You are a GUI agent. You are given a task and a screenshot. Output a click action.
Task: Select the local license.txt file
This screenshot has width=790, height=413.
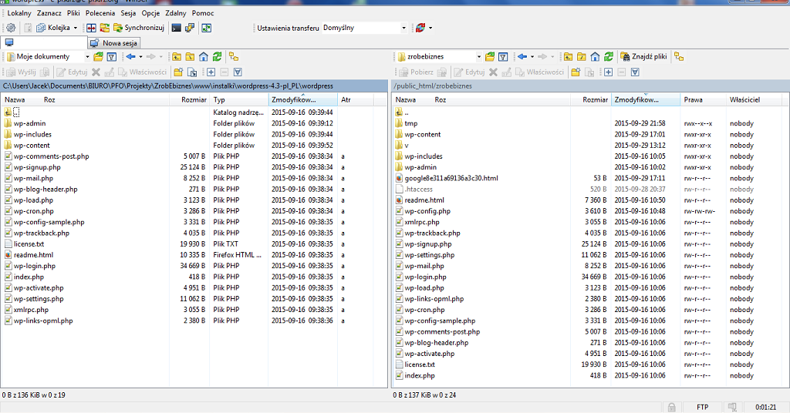pyautogui.click(x=29, y=244)
